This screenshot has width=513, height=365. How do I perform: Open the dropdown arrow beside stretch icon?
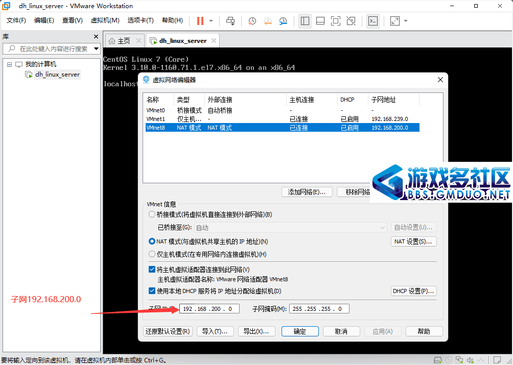[x=406, y=21]
